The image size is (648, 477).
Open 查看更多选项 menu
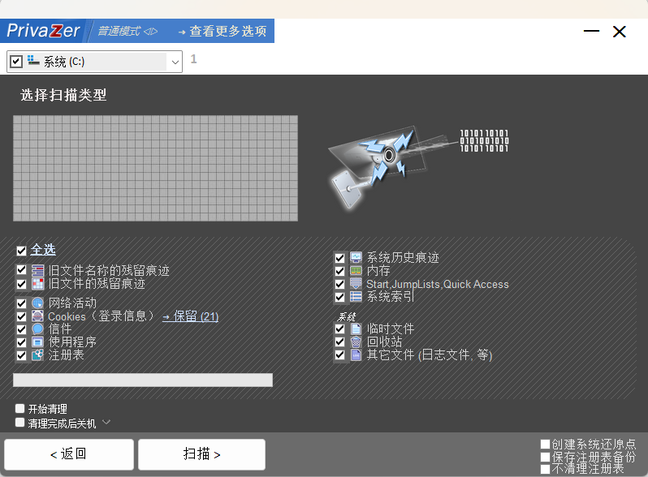pyautogui.click(x=222, y=32)
